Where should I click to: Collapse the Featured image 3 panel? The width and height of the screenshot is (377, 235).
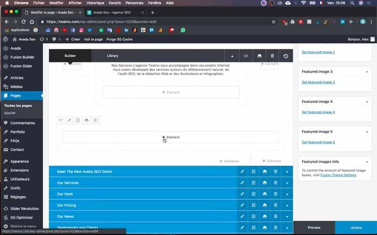(367, 72)
